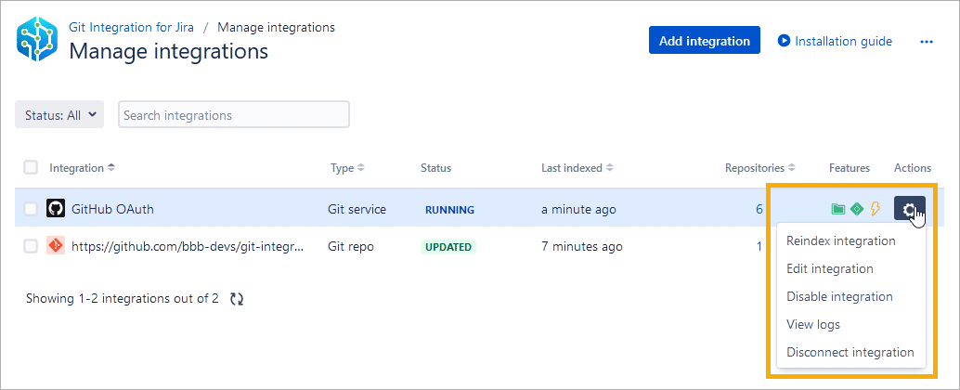Open the Status: All filter dropdown
The image size is (960, 390).
click(59, 114)
